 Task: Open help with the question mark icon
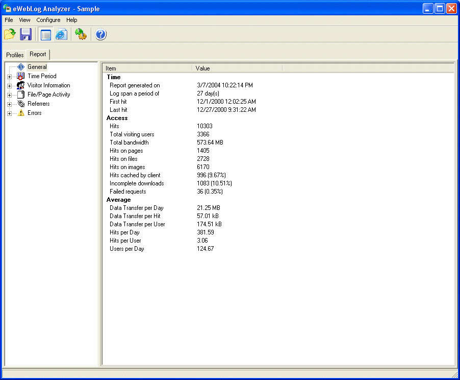pyautogui.click(x=100, y=34)
